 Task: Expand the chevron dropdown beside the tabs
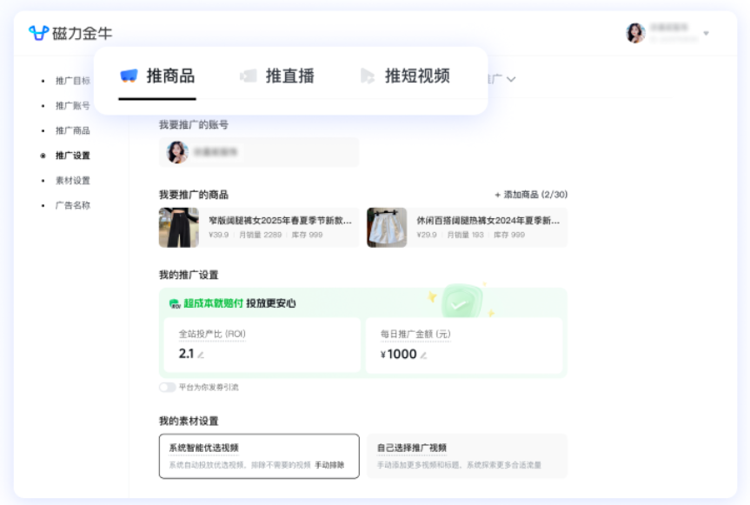[x=511, y=79]
